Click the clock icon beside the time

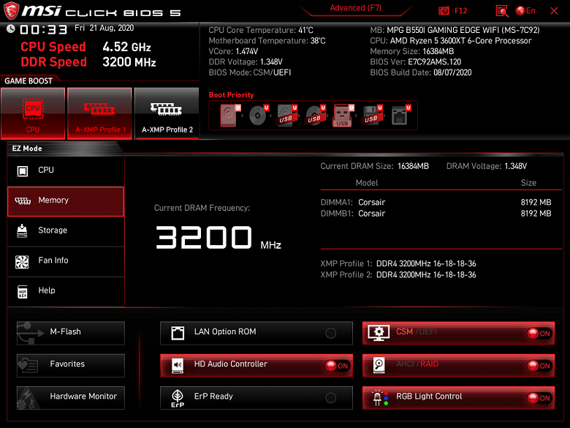(10, 29)
